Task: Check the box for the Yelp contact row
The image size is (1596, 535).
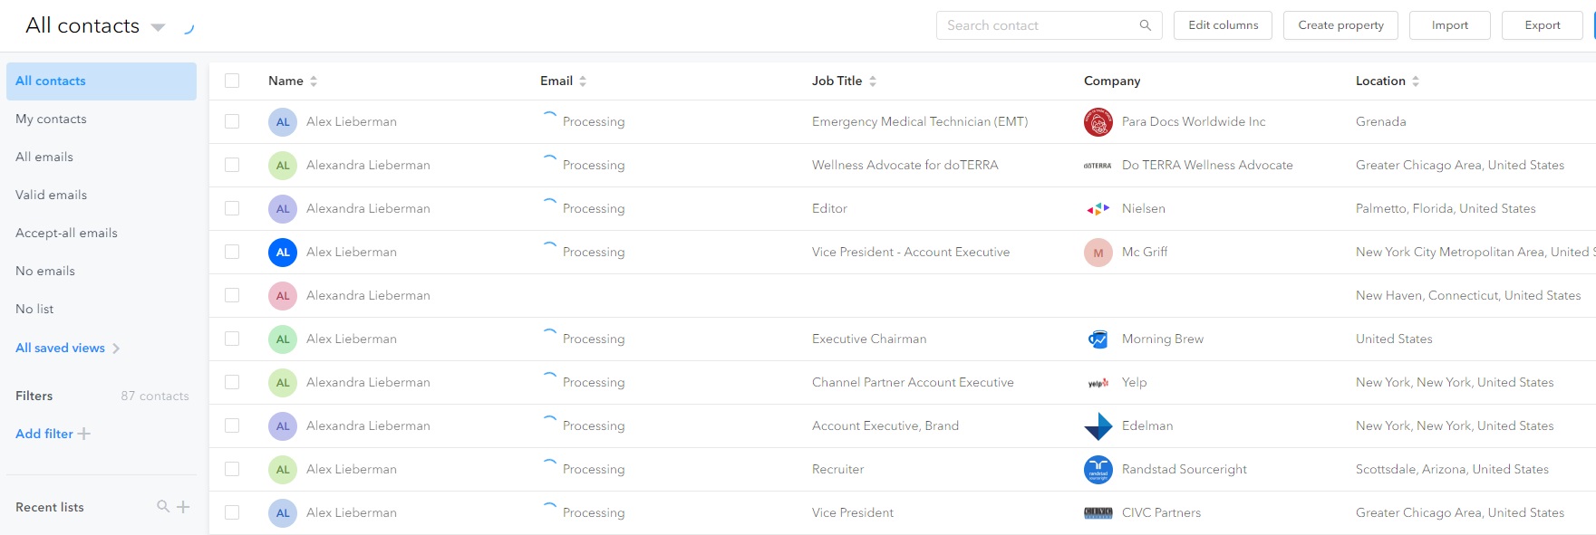Action: 232,382
